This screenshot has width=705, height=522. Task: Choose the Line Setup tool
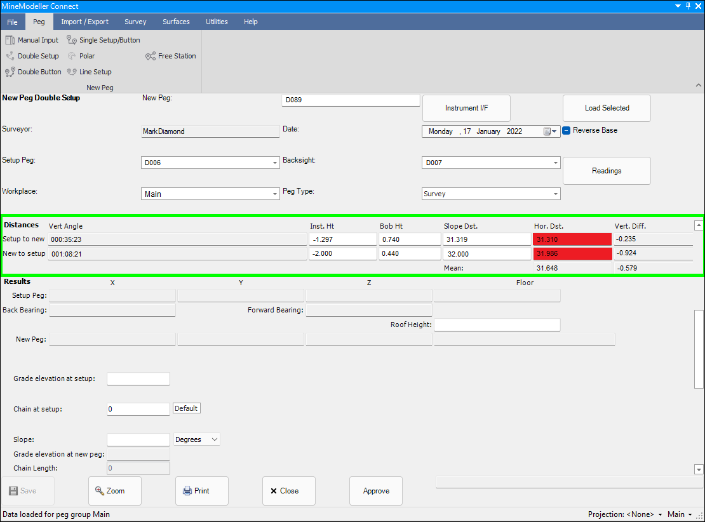point(90,72)
